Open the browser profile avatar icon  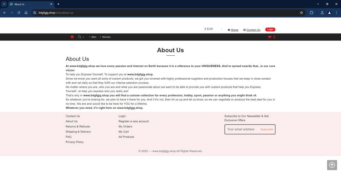click(329, 13)
